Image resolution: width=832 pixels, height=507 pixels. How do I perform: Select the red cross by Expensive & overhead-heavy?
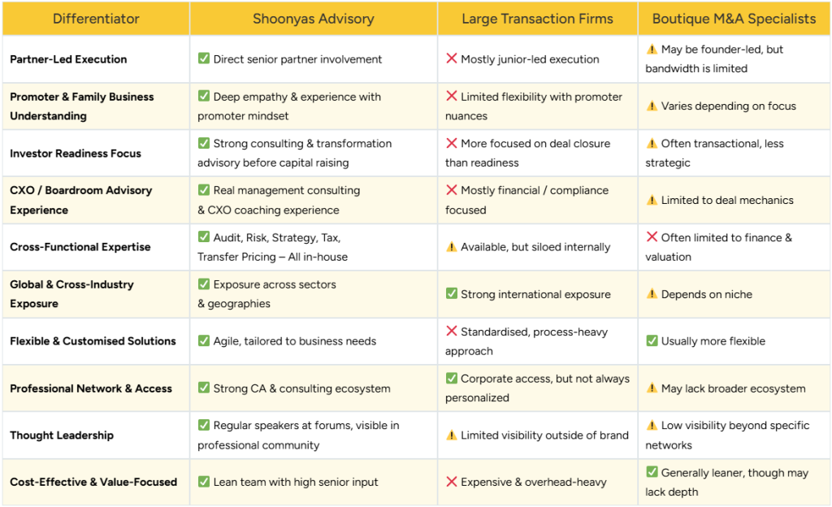tap(452, 482)
